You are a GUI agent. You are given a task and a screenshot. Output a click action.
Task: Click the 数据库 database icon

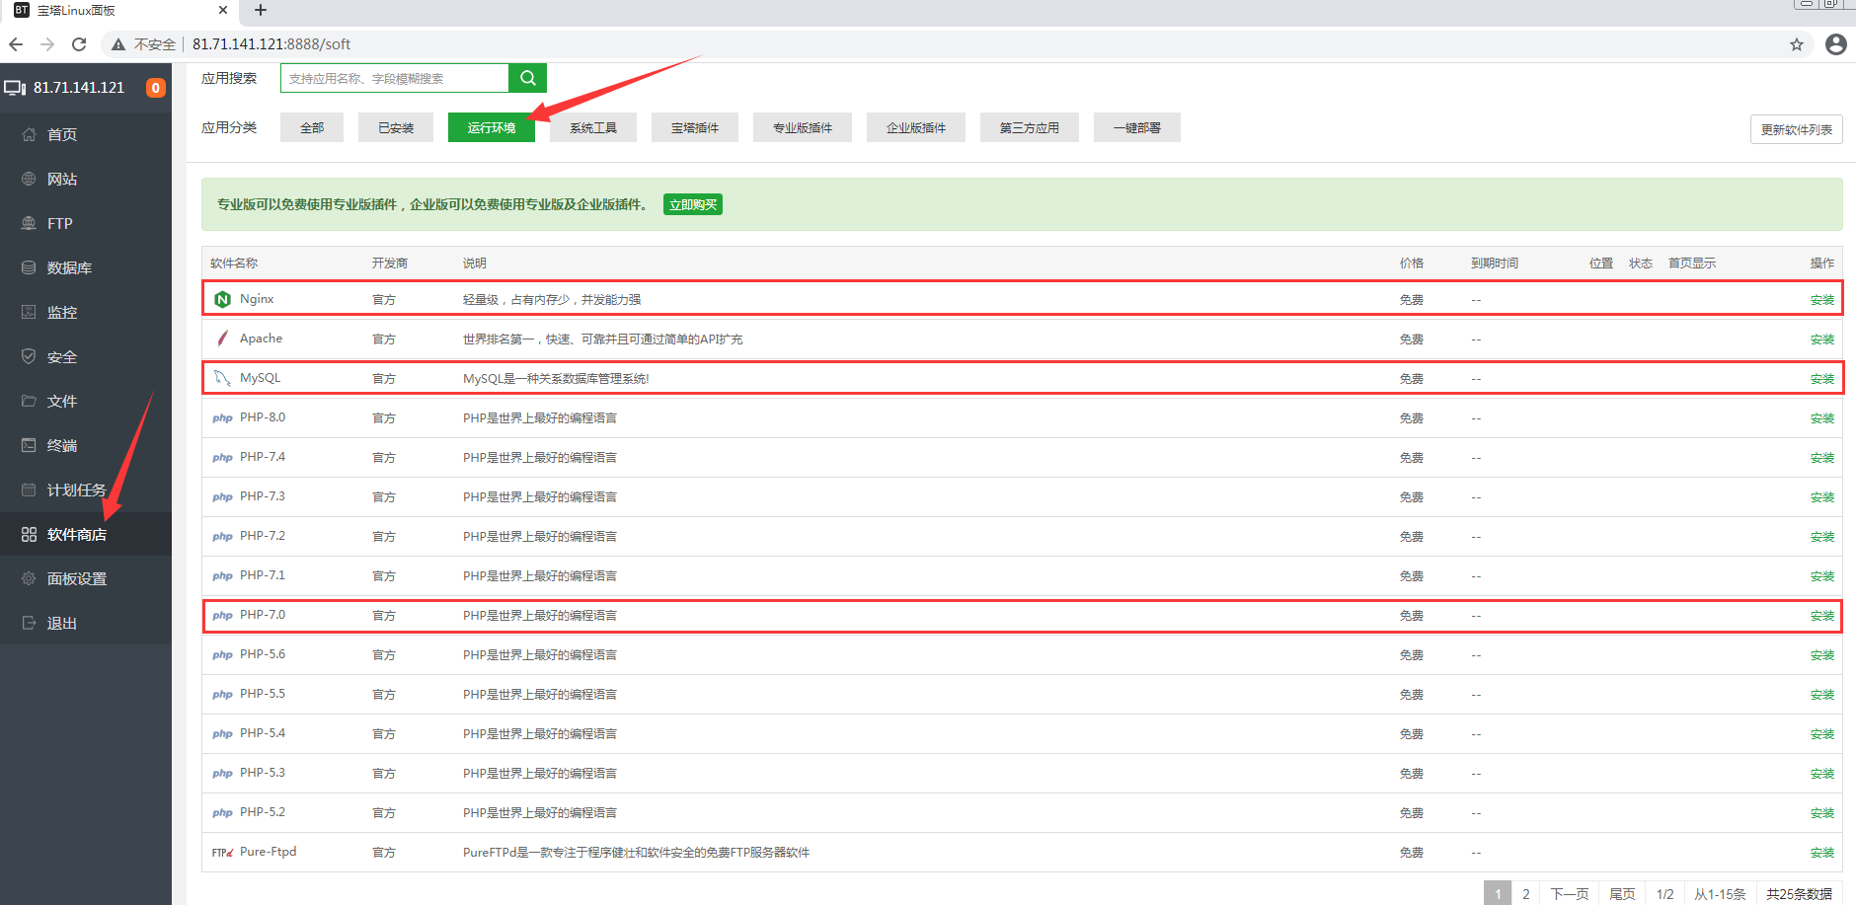(x=29, y=267)
